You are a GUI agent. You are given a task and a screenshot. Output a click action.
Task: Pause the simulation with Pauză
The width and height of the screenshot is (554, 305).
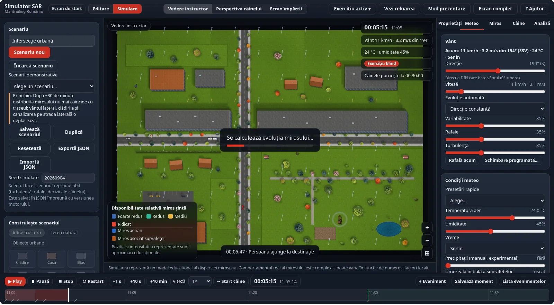pyautogui.click(x=40, y=281)
